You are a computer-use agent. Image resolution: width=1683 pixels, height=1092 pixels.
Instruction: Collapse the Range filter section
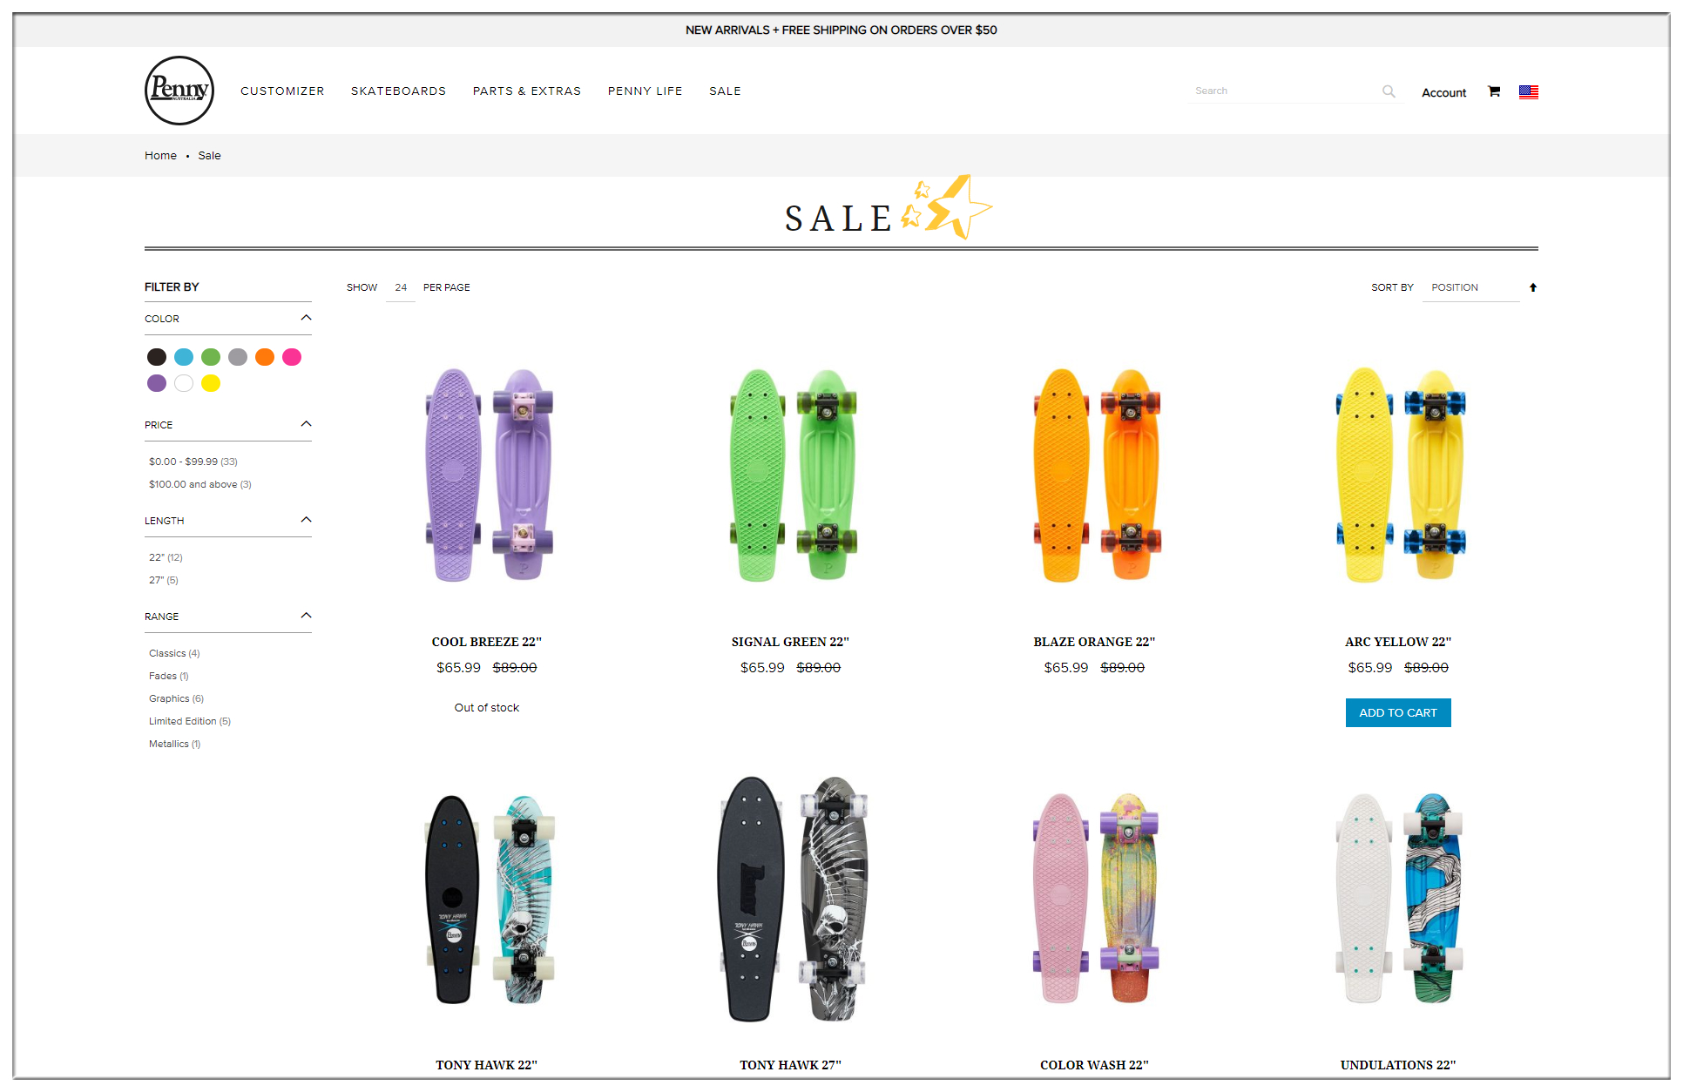click(306, 616)
